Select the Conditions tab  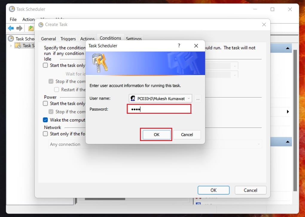pos(110,38)
